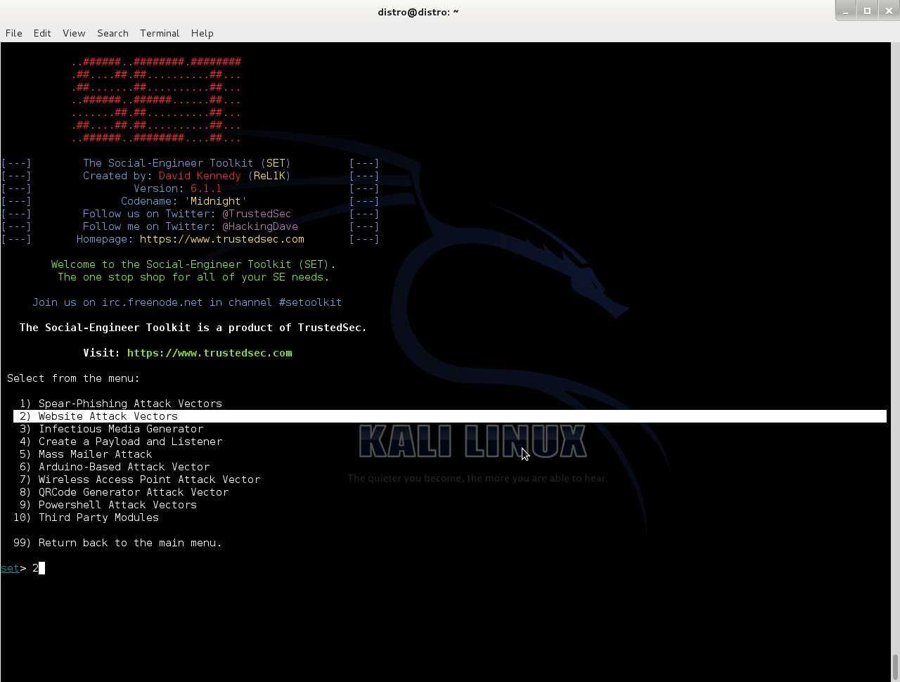Click '6) Arduino-Based Attack Vector' line

click(115, 467)
